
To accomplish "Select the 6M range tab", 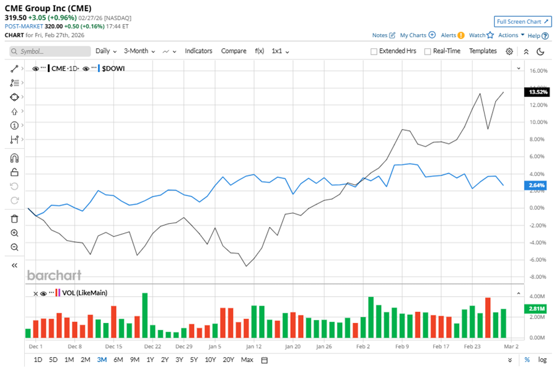I will pyautogui.click(x=118, y=360).
